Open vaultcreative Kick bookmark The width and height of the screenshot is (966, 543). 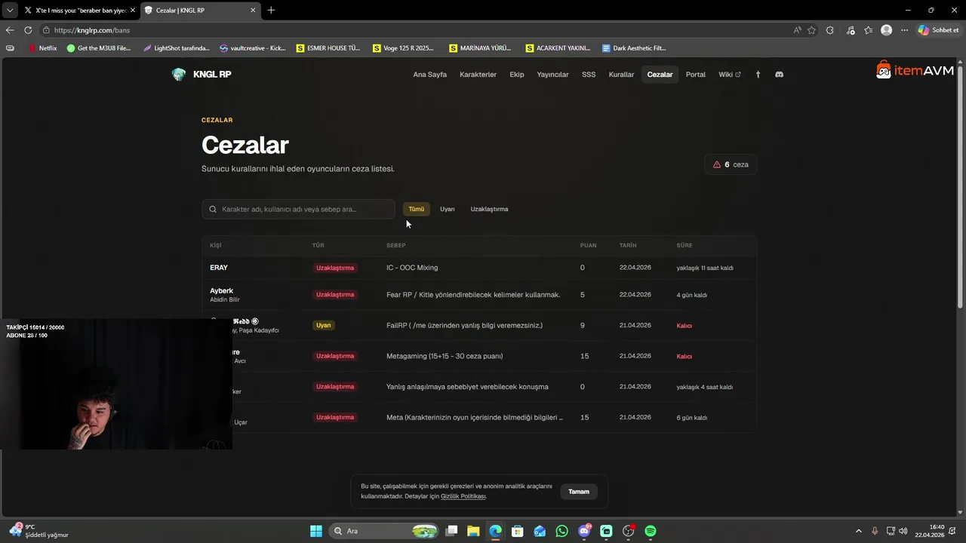253,48
